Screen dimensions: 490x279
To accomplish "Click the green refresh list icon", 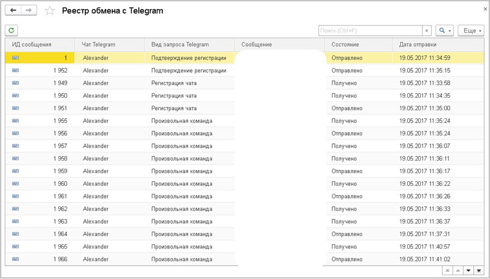I will point(11,30).
